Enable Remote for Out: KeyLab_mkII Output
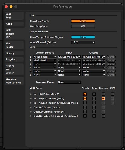 103,116
